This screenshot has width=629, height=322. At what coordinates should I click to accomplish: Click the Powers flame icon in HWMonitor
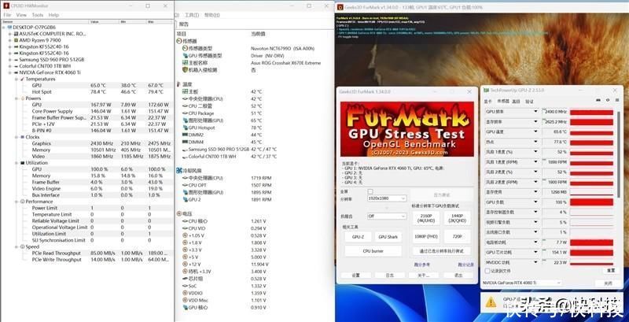pos(23,98)
